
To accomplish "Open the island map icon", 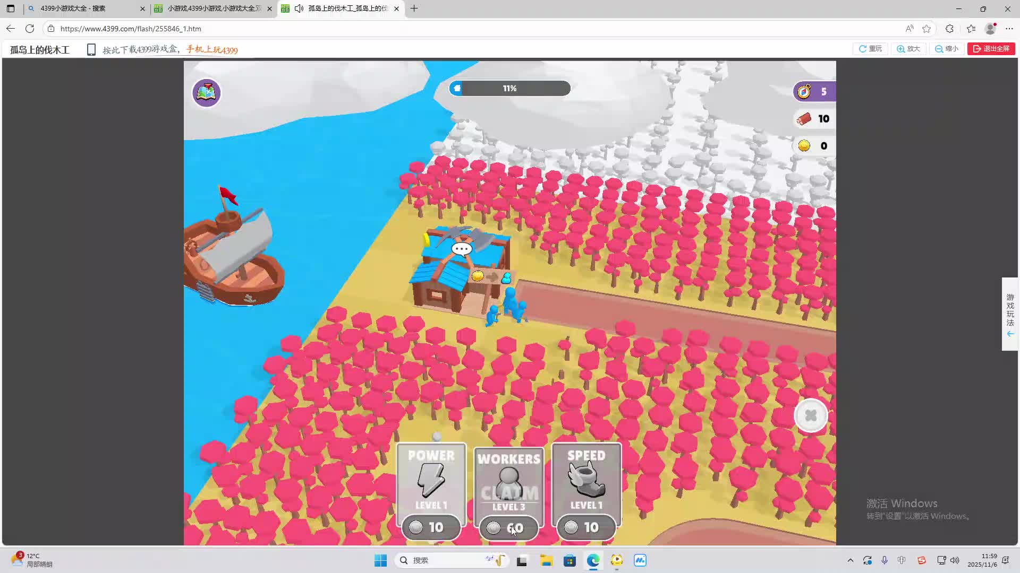I will point(206,93).
